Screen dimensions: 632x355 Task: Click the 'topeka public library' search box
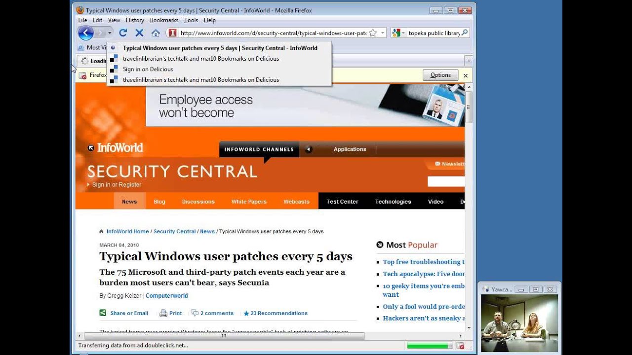[434, 33]
